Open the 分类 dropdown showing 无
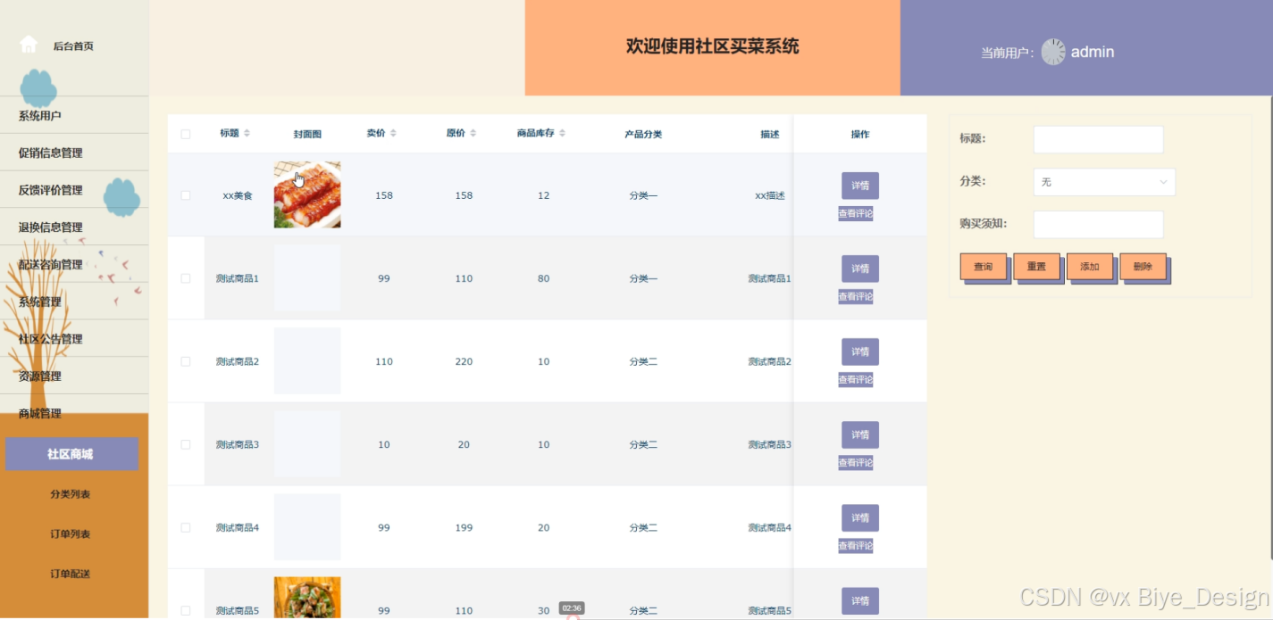The width and height of the screenshot is (1273, 620). tap(1104, 182)
